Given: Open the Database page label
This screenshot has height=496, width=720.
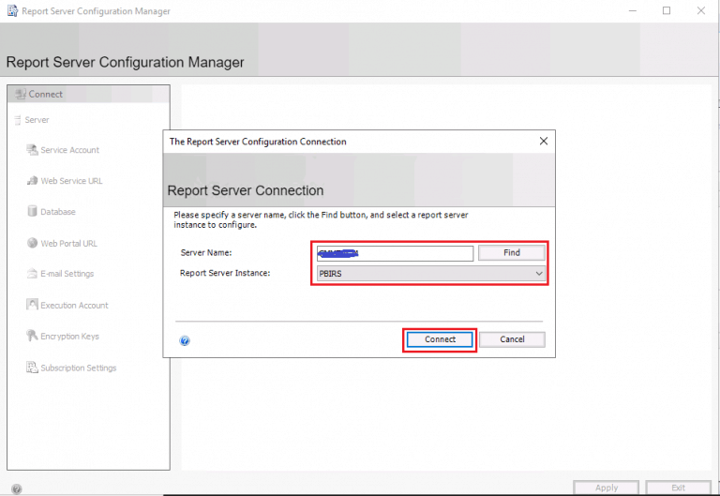Looking at the screenshot, I should click(x=58, y=212).
